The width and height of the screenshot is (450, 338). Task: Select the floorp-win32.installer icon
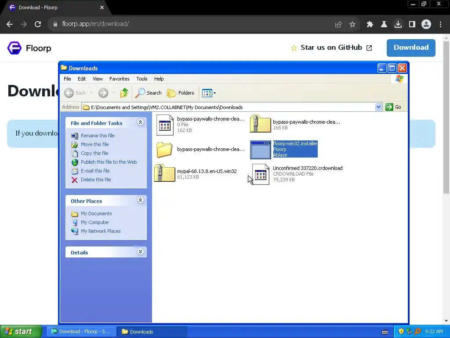point(260,150)
